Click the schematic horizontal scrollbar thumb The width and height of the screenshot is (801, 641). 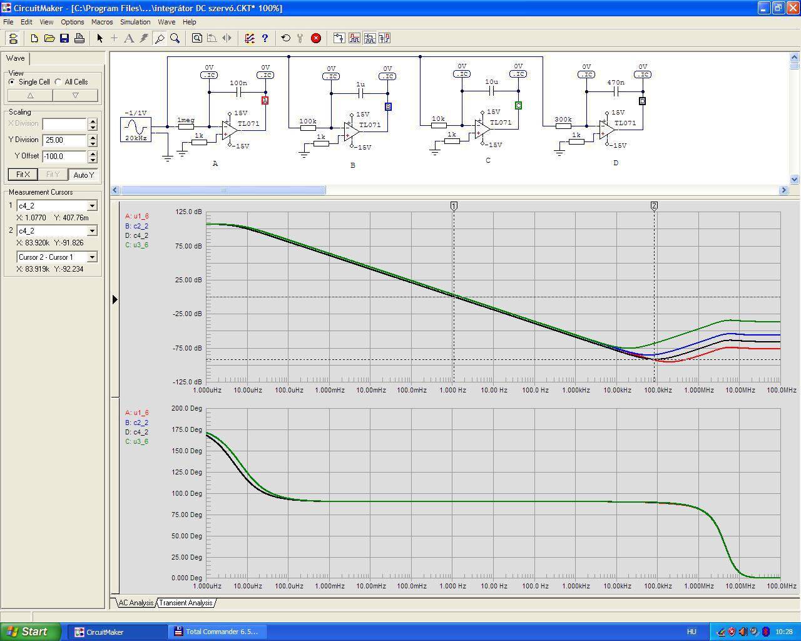click(x=223, y=190)
